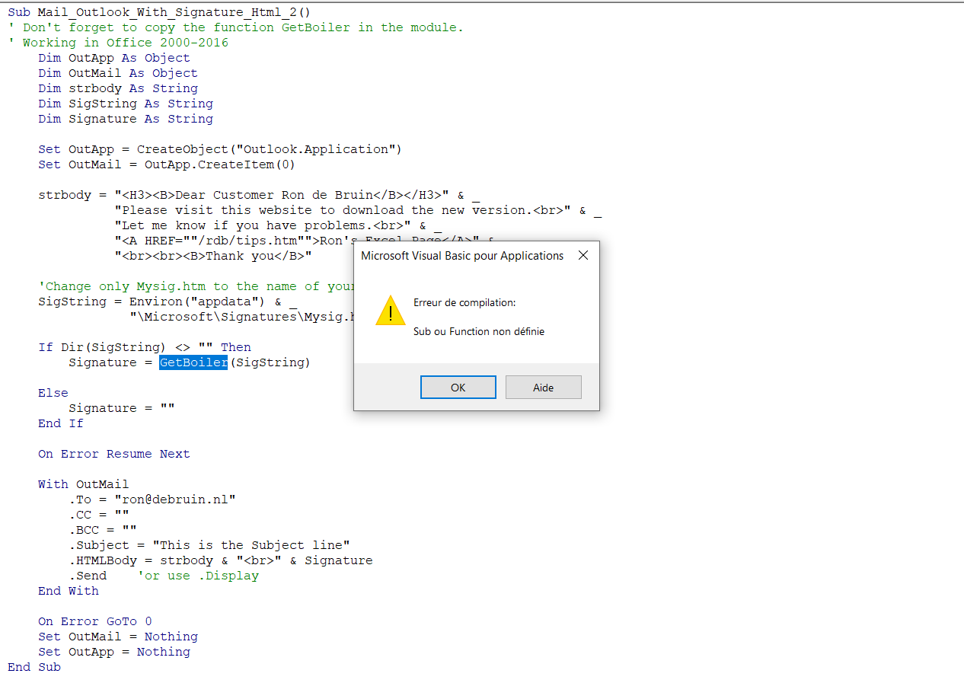Click the yellow warning icon in dialog
This screenshot has width=964, height=683.
[x=391, y=311]
